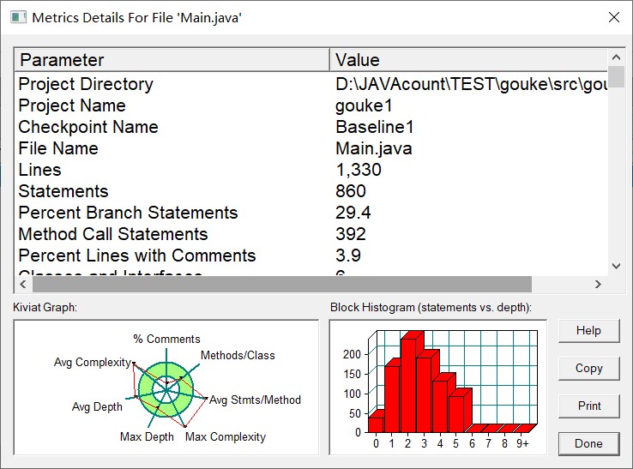Click the Main.java value cell
Screen dimensions: 633x469
click(x=374, y=148)
